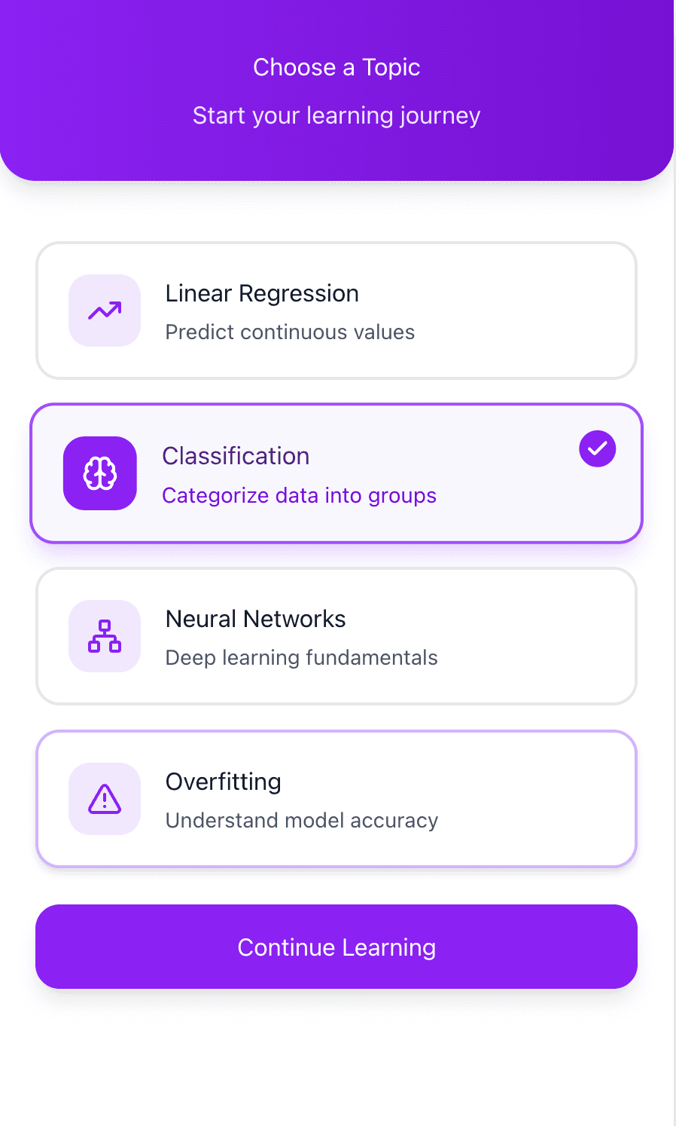Click 'Categorize data into groups' description
Screen dimensions: 676x1126
click(299, 495)
